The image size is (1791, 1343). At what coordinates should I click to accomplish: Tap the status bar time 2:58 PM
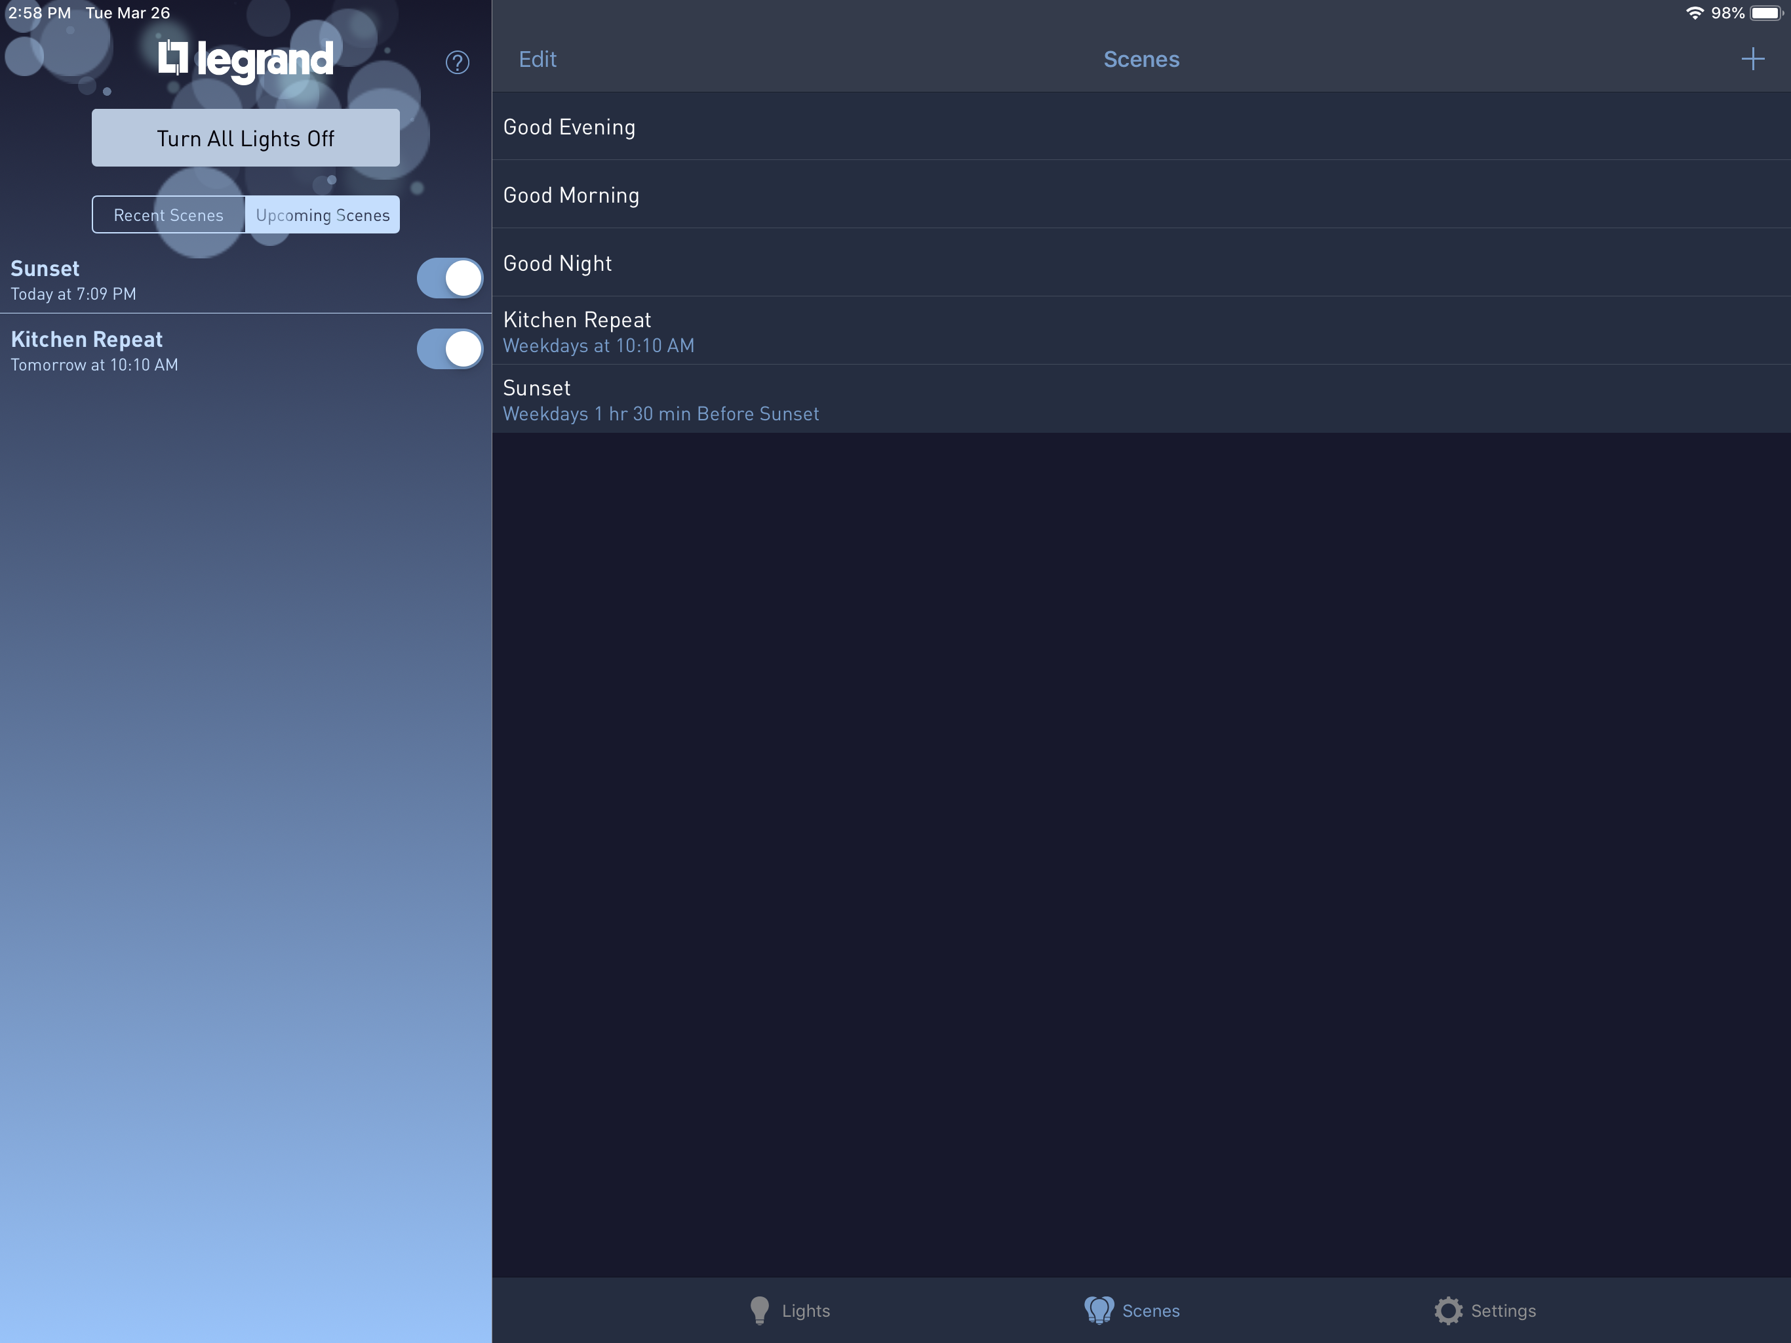coord(39,13)
